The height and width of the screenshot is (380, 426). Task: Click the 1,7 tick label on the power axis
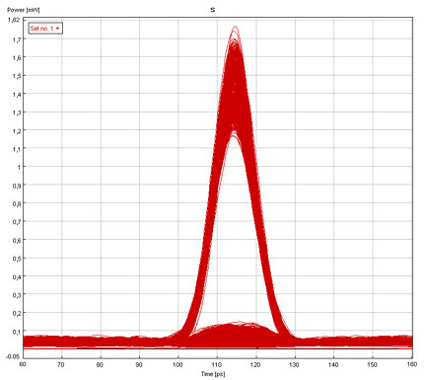click(17, 39)
